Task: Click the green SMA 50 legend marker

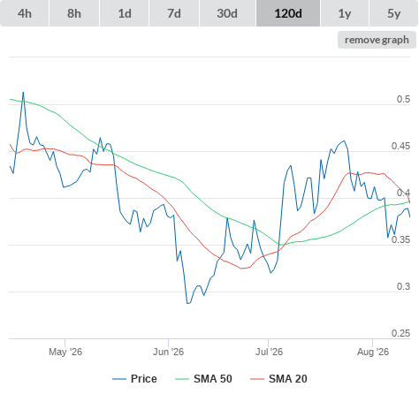Action: point(182,379)
